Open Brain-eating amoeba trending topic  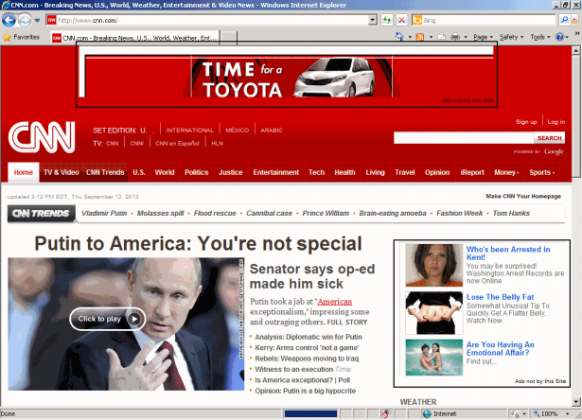coord(393,213)
